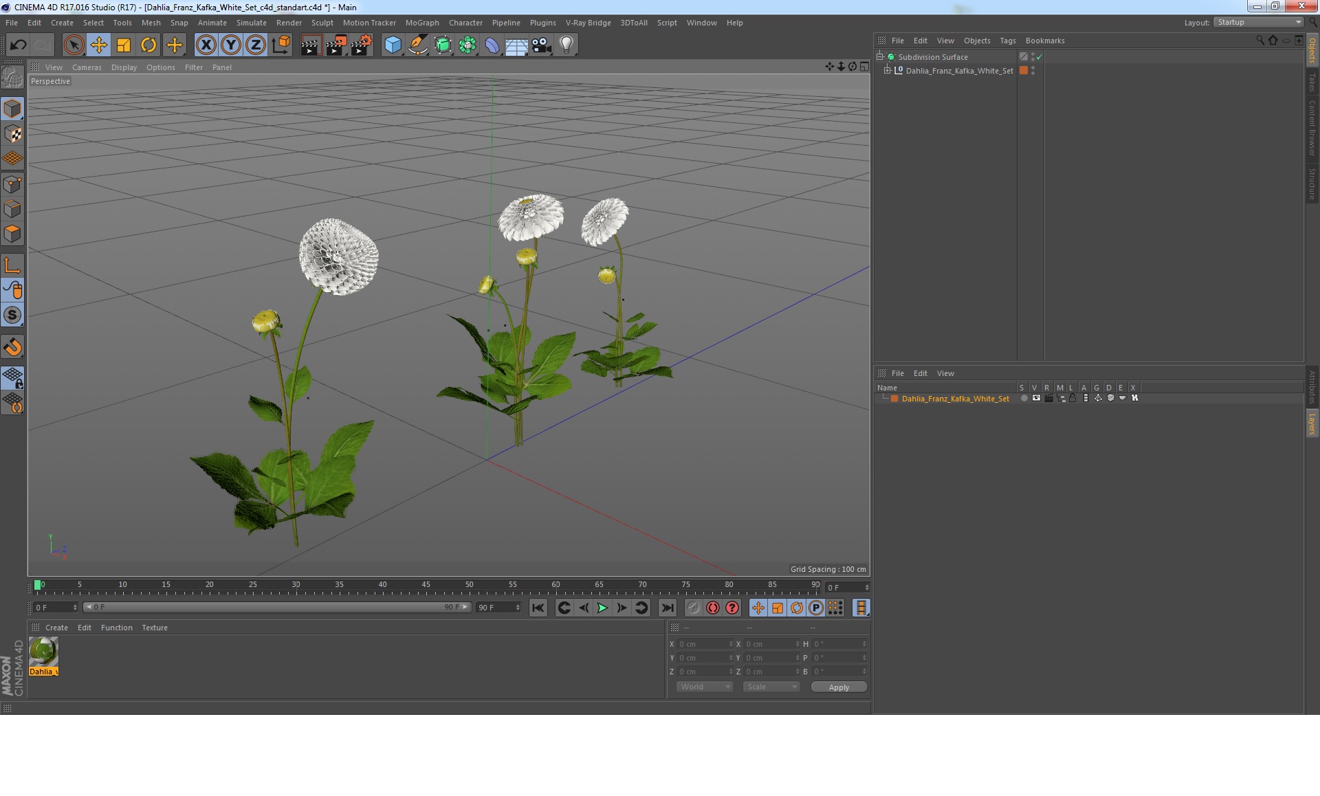
Task: Click the Undo arrow icon
Action: pyautogui.click(x=19, y=45)
